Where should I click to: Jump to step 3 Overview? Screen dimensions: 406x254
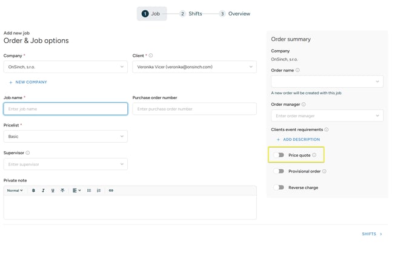(x=235, y=14)
